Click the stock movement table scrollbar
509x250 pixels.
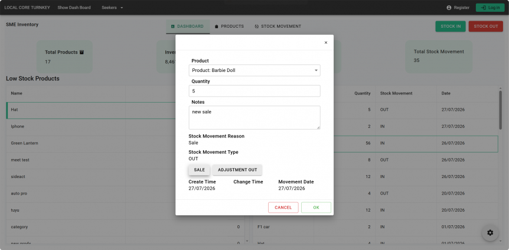click(500, 110)
